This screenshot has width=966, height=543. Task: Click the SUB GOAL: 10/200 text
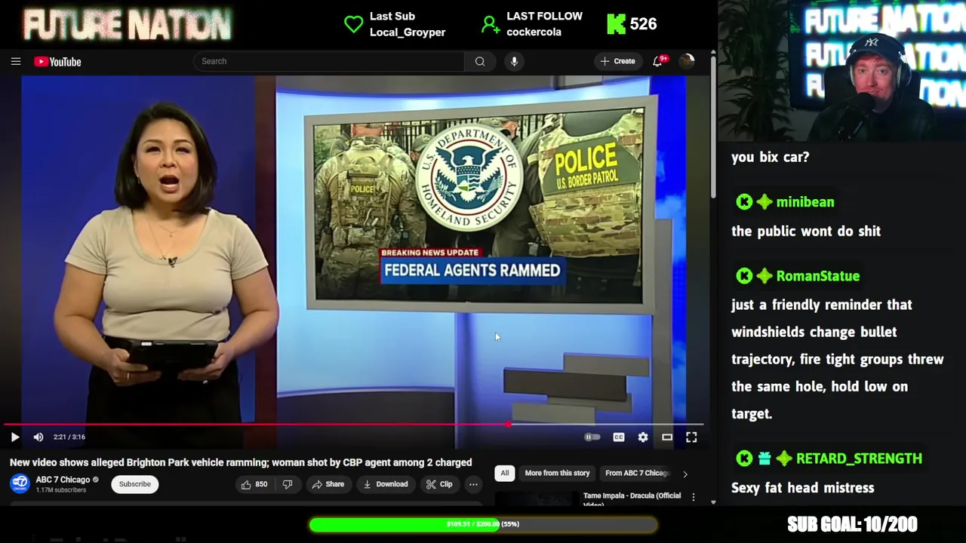click(852, 524)
